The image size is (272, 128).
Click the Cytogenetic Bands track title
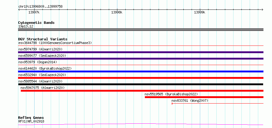36,23
